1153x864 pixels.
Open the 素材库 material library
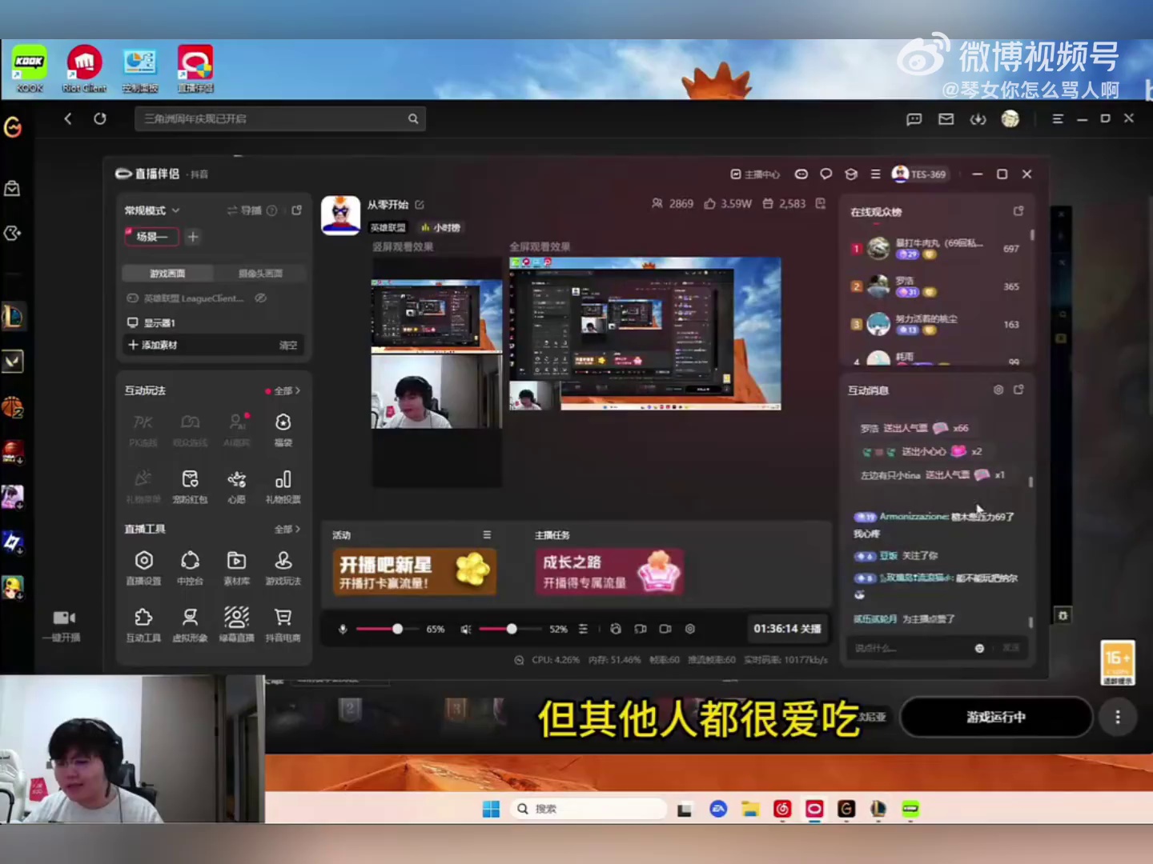[x=236, y=567]
